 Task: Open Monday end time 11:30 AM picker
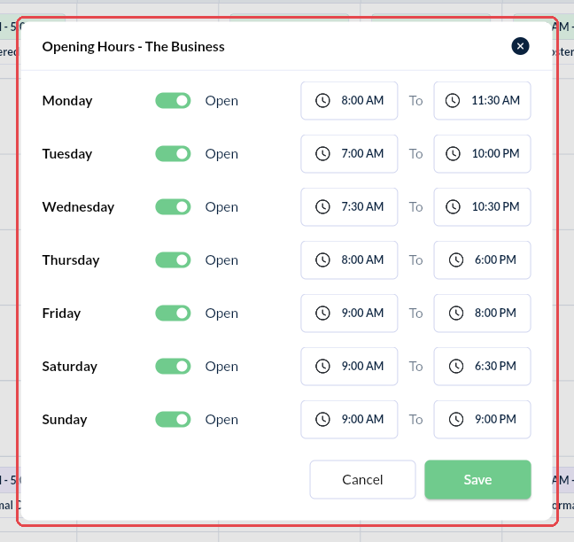[482, 101]
